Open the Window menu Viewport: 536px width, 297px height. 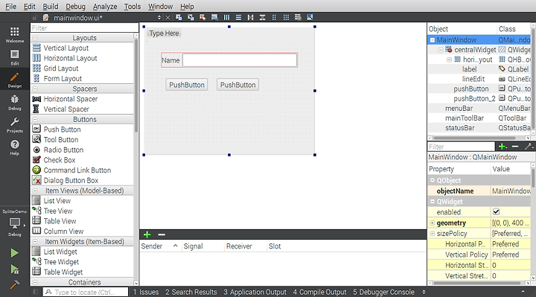(160, 6)
